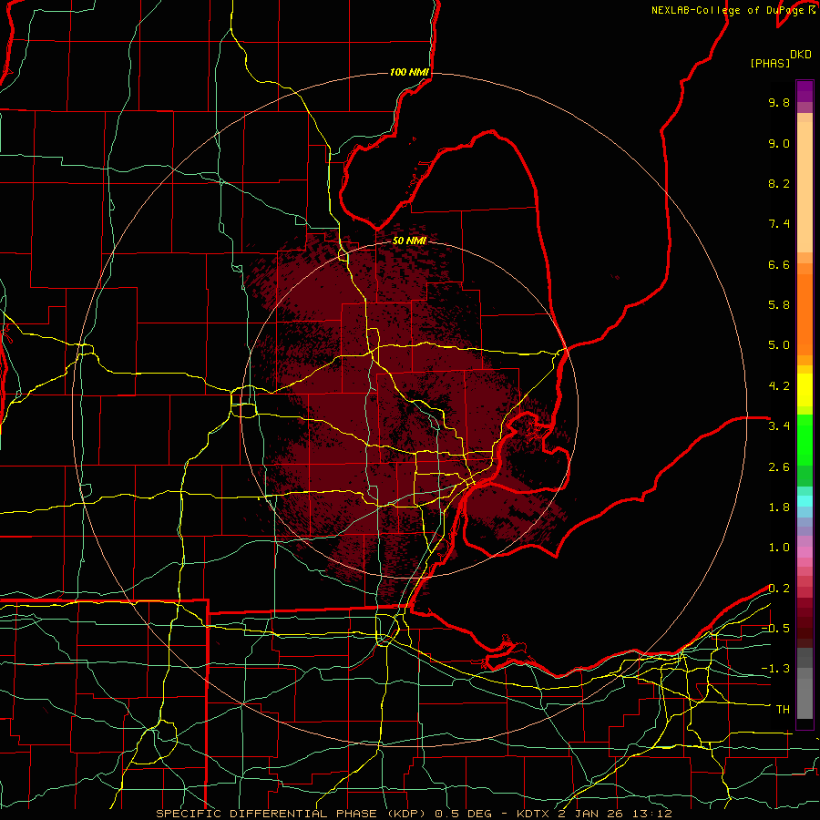The width and height of the screenshot is (820, 820).
Task: Click the 8.2 scale value
Action: pos(779,183)
